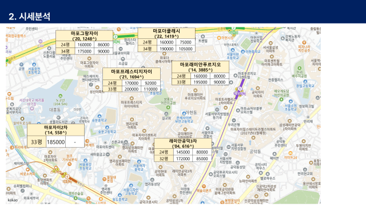
Task: Click the kakao map logo
Action: click(13, 200)
